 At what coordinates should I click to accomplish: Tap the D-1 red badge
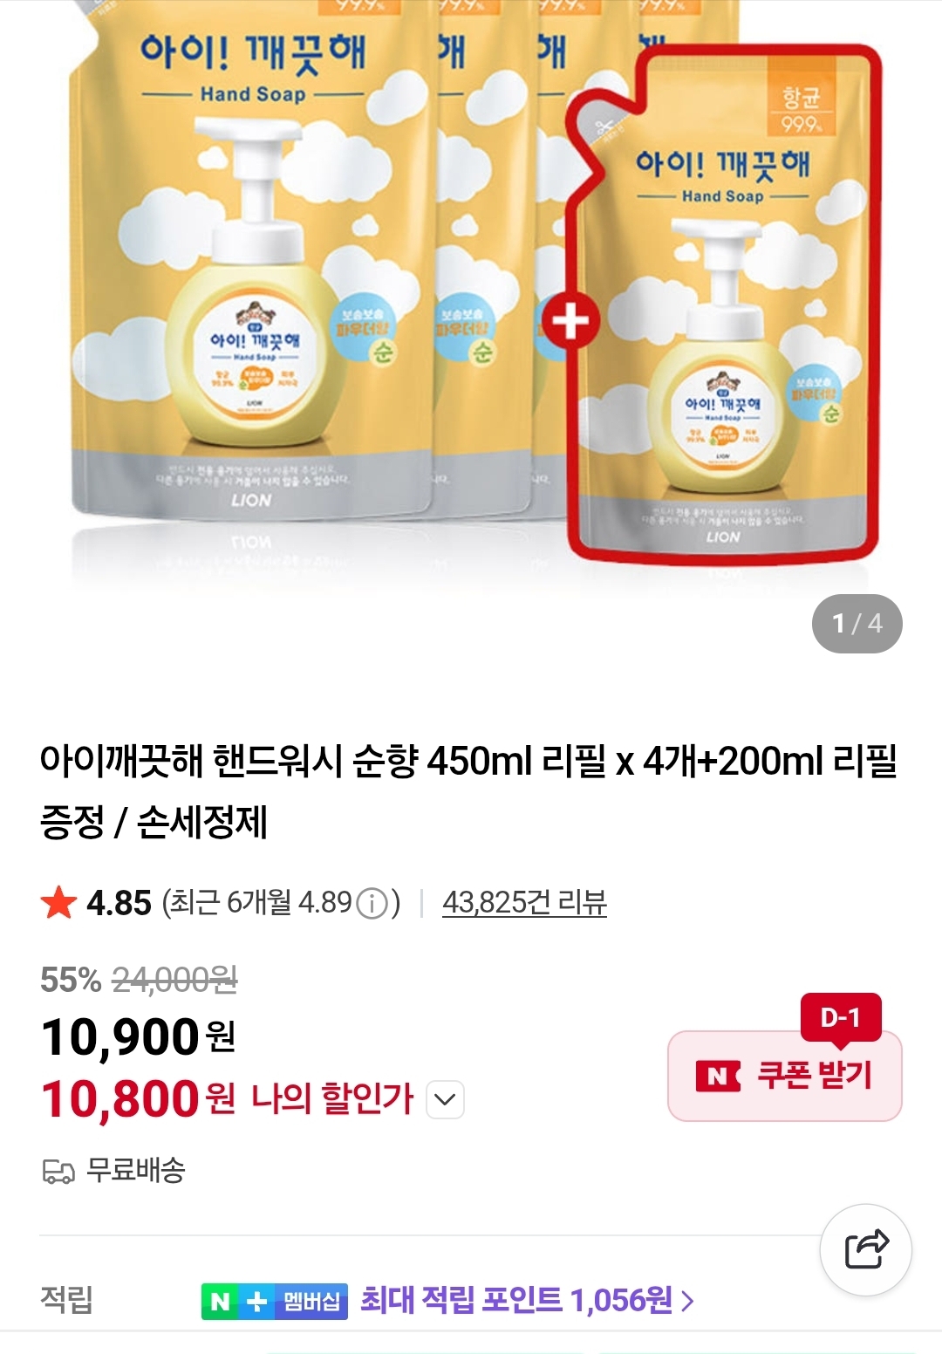coord(841,1017)
